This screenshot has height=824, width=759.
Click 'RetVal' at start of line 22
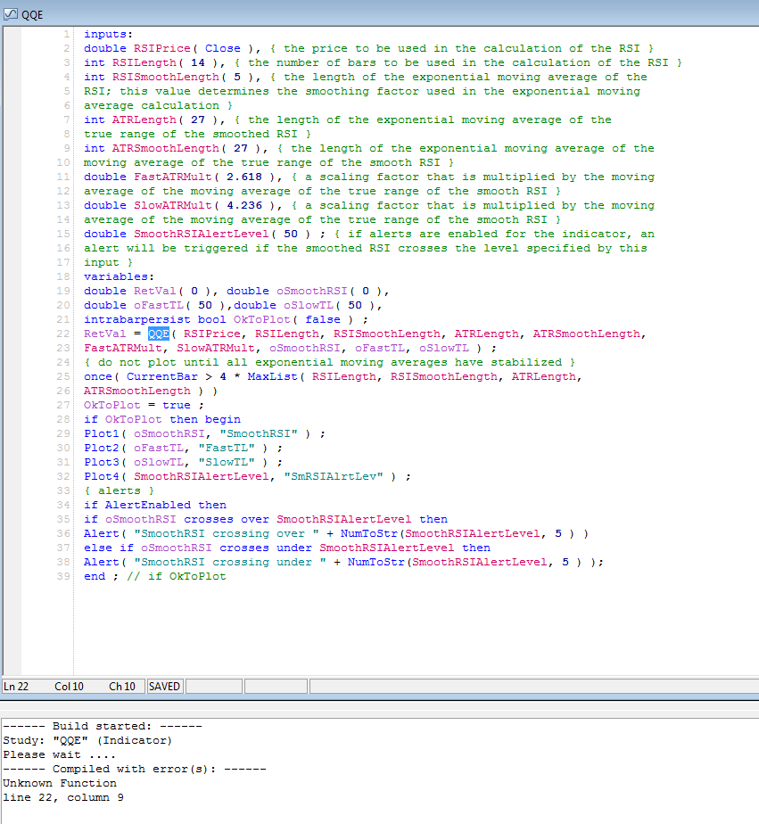point(105,334)
